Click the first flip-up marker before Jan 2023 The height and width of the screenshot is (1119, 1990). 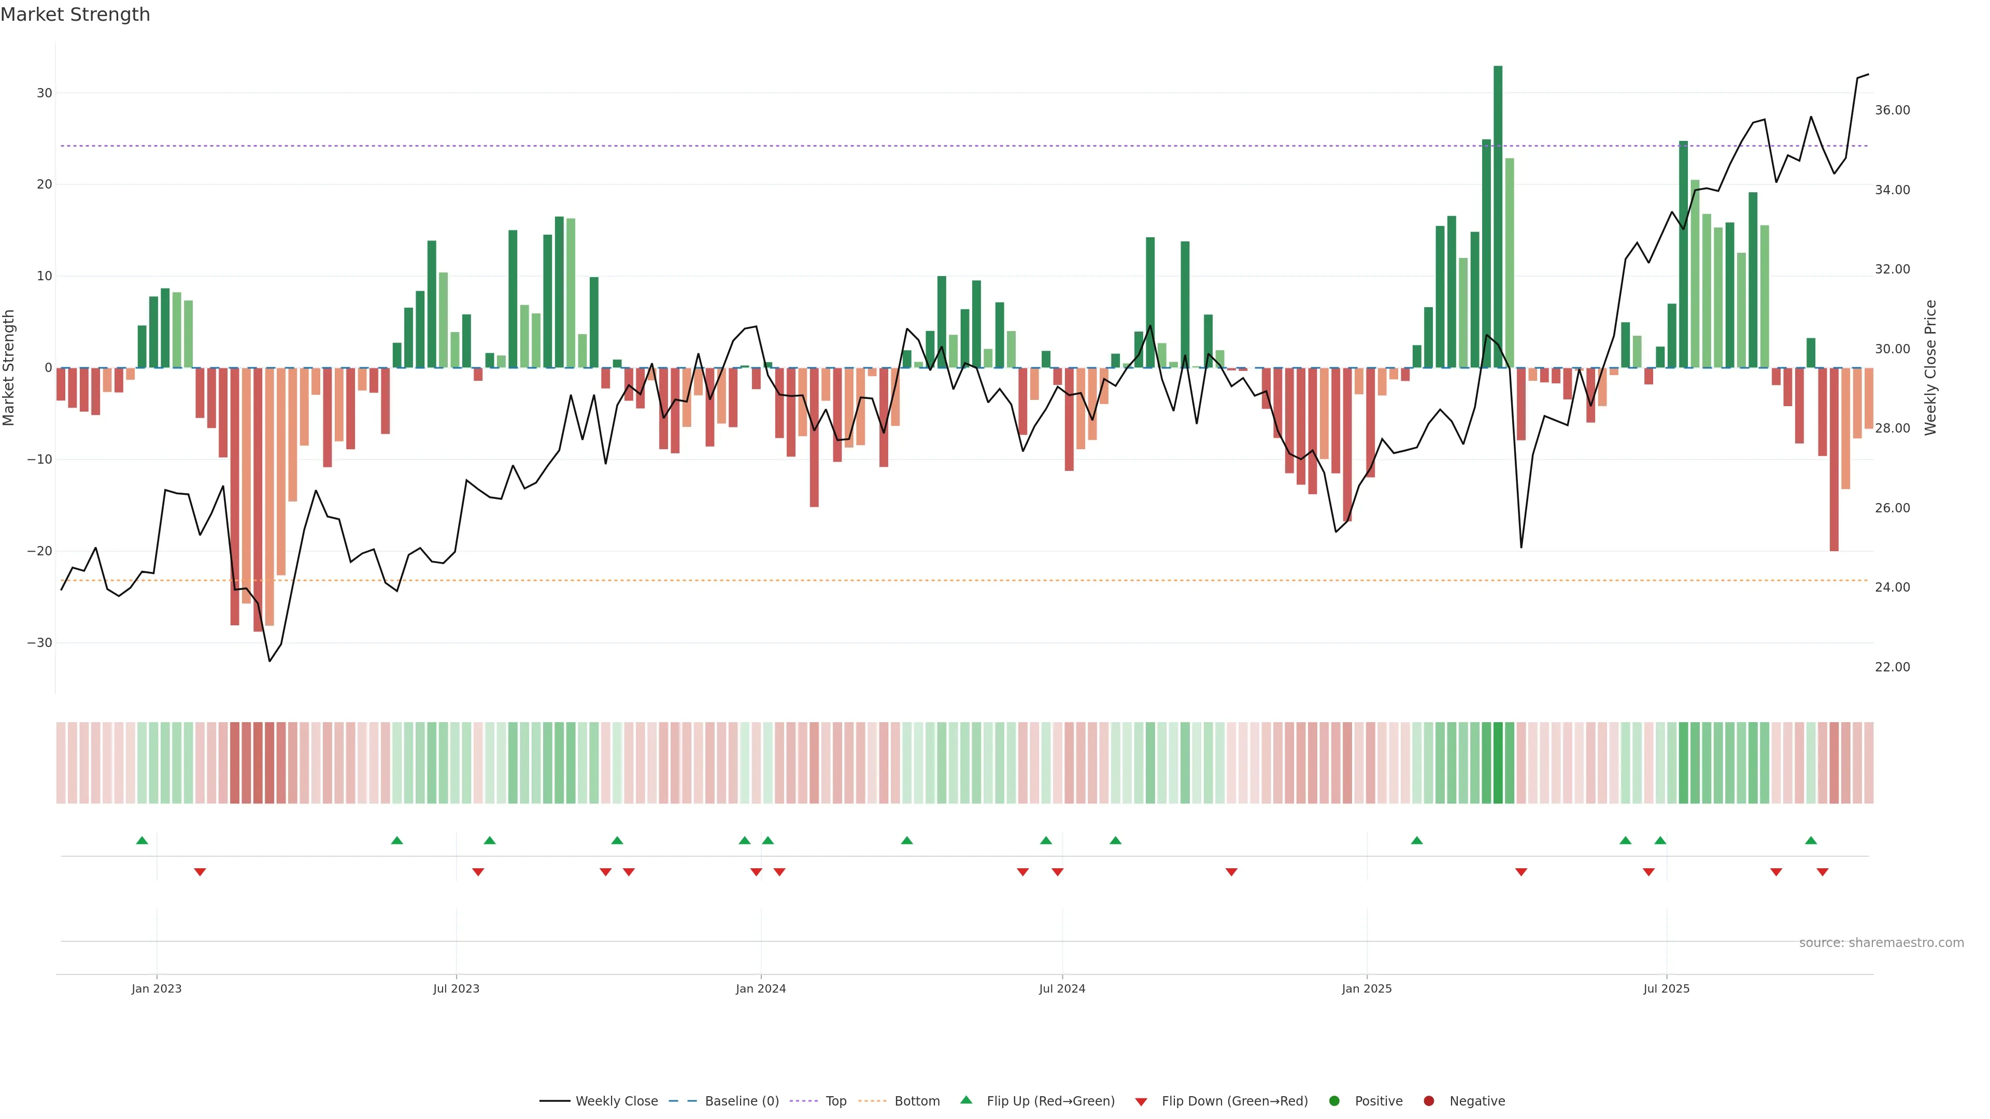(142, 840)
